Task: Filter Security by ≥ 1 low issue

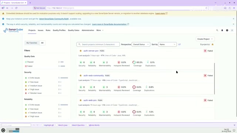Action: (x=46, y=82)
